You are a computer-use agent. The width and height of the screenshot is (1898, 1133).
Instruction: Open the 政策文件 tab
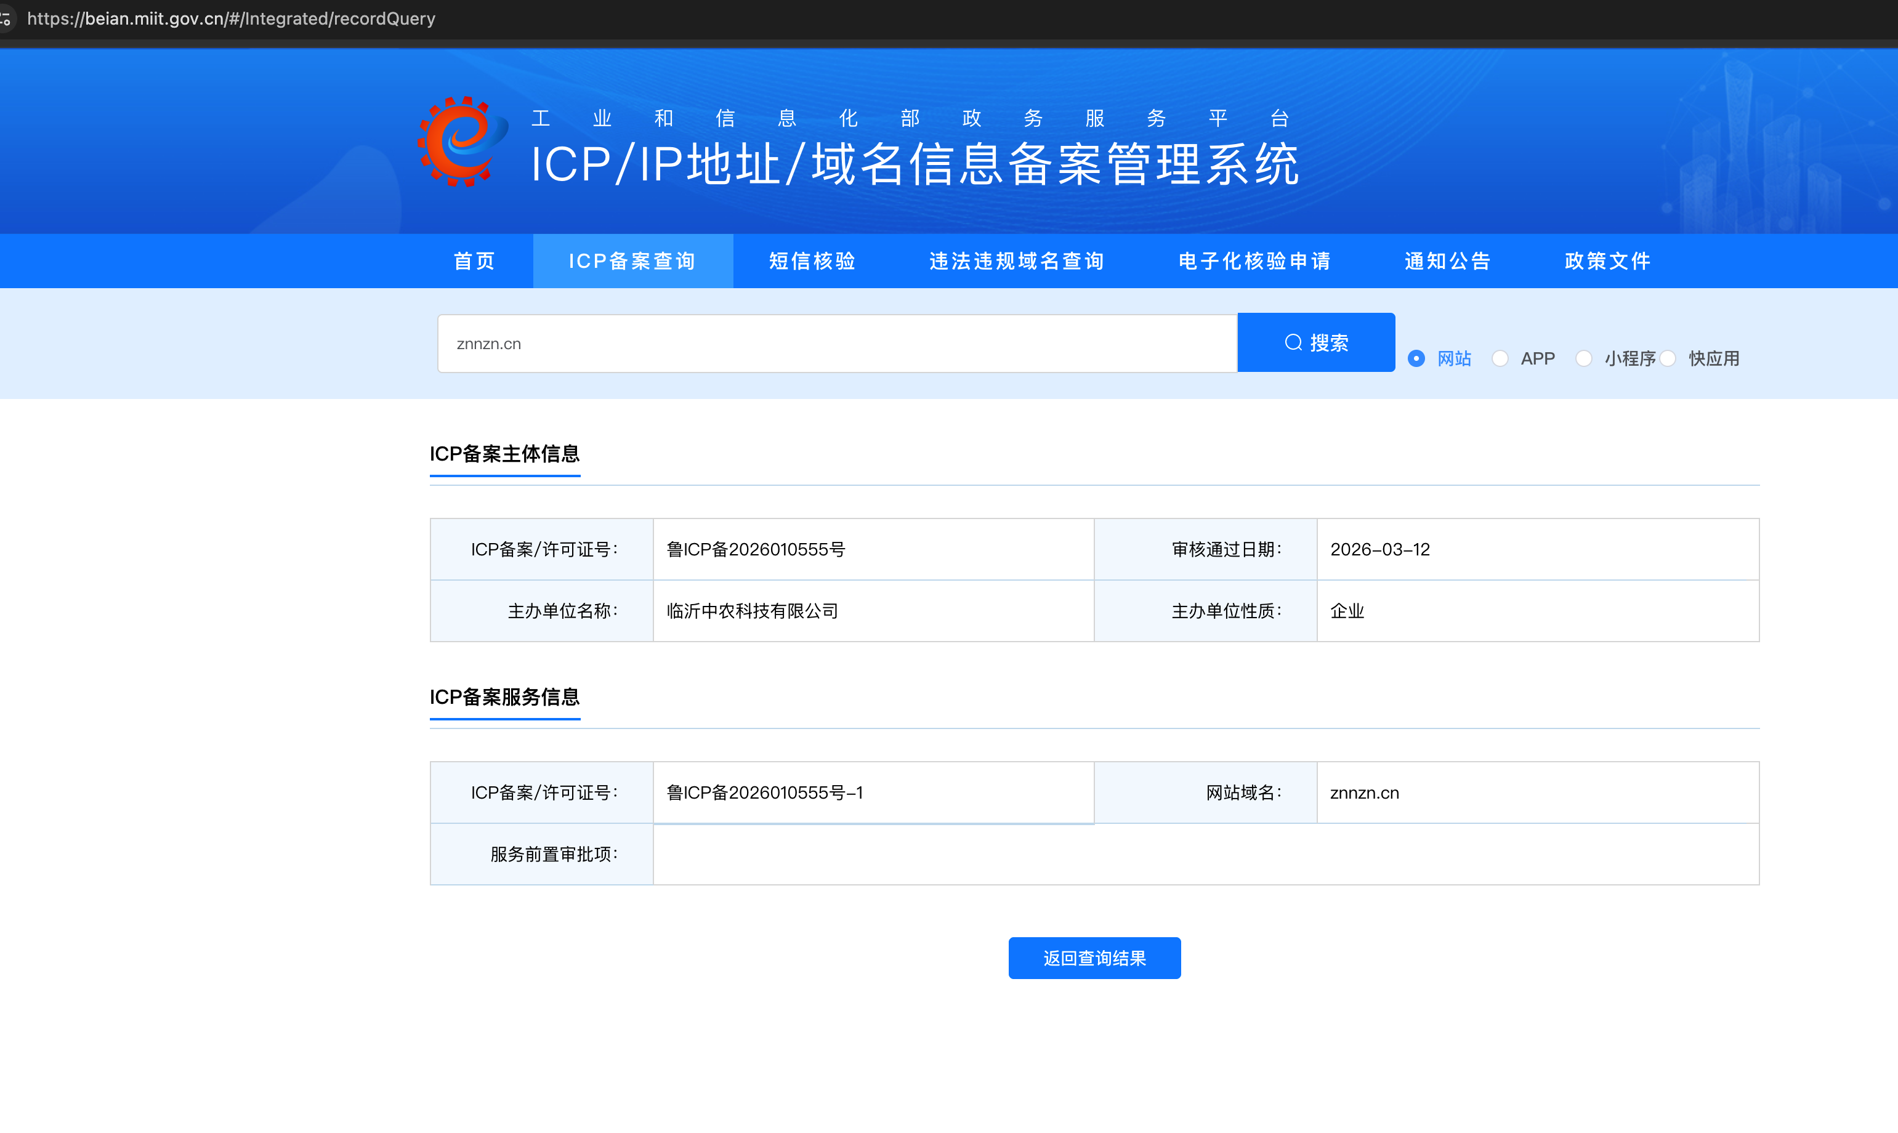pyautogui.click(x=1607, y=261)
